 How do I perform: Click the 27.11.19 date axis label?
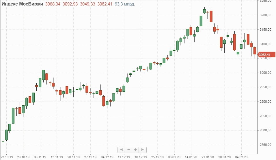(90, 157)
